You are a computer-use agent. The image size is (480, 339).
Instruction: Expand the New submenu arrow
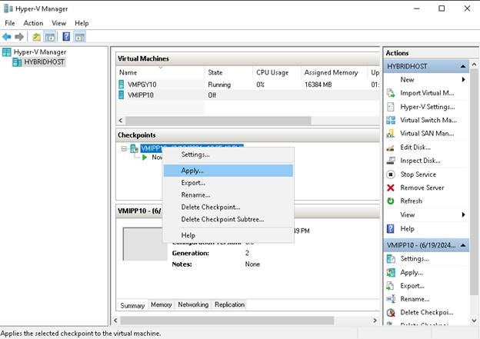coord(464,79)
